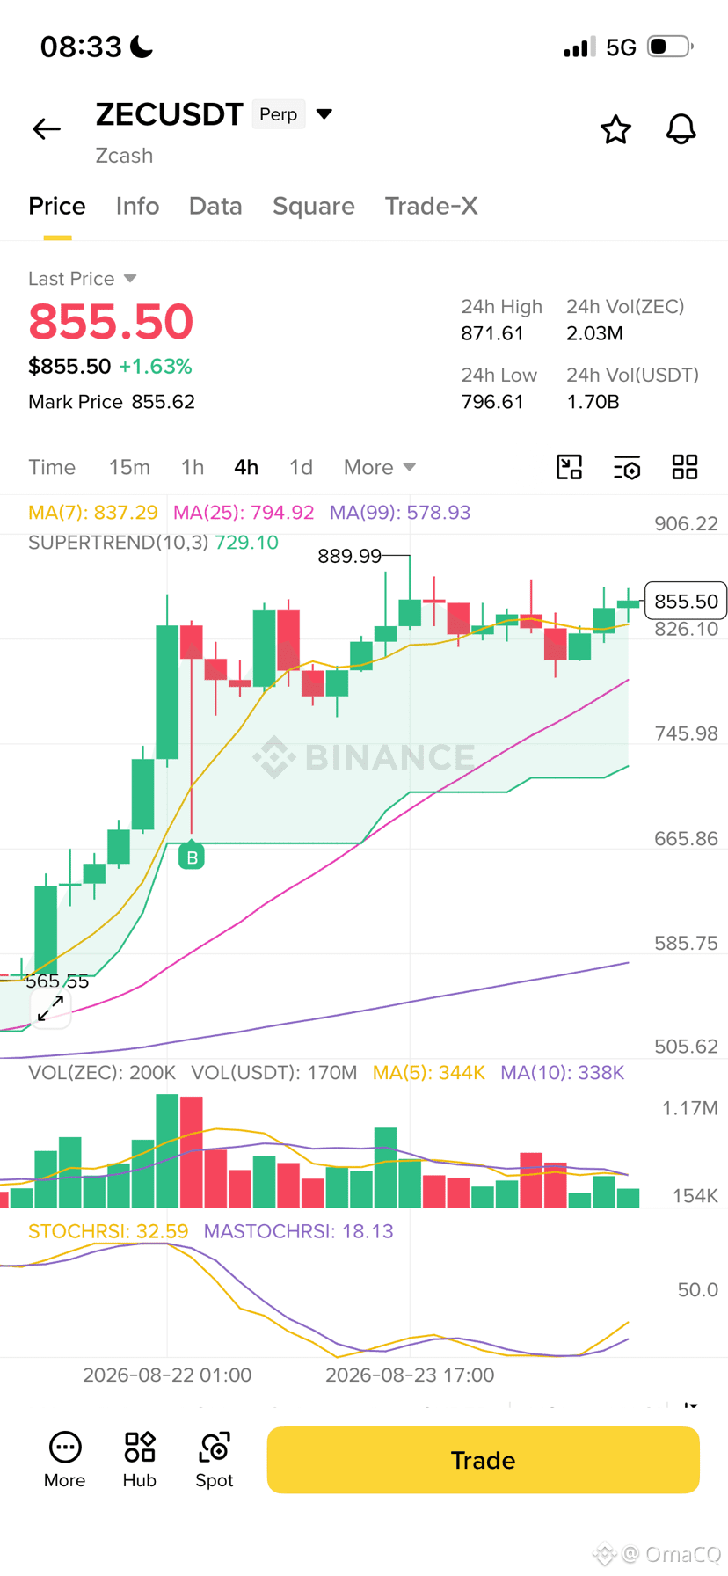The image size is (728, 1576).
Task: Open the grid layout icon
Action: pyautogui.click(x=685, y=467)
